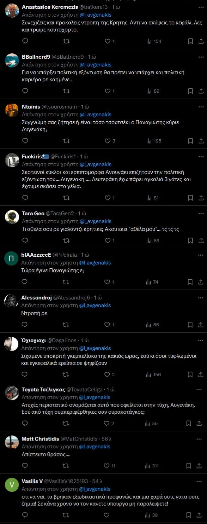Viewport: 207px width, 524px height.
Task: Share Tara Geo's reply
Action: pyautogui.click(x=201, y=240)
